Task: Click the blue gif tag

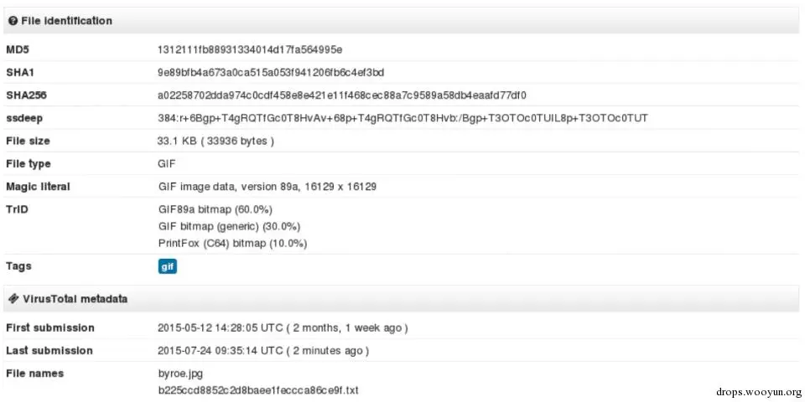Action: pyautogui.click(x=168, y=266)
